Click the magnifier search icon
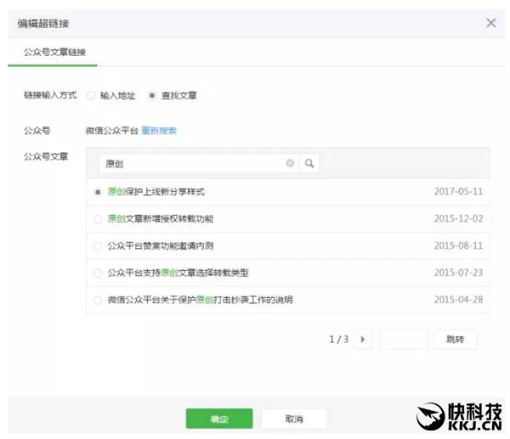 pyautogui.click(x=309, y=163)
